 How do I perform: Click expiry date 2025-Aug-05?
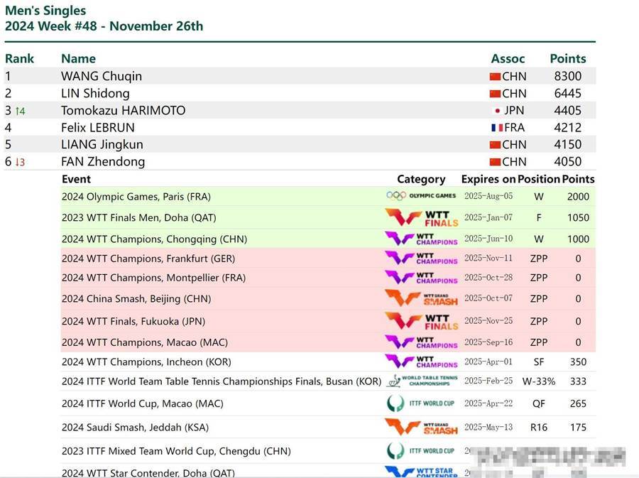[488, 196]
